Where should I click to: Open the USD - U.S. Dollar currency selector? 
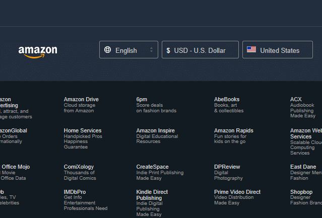point(200,50)
